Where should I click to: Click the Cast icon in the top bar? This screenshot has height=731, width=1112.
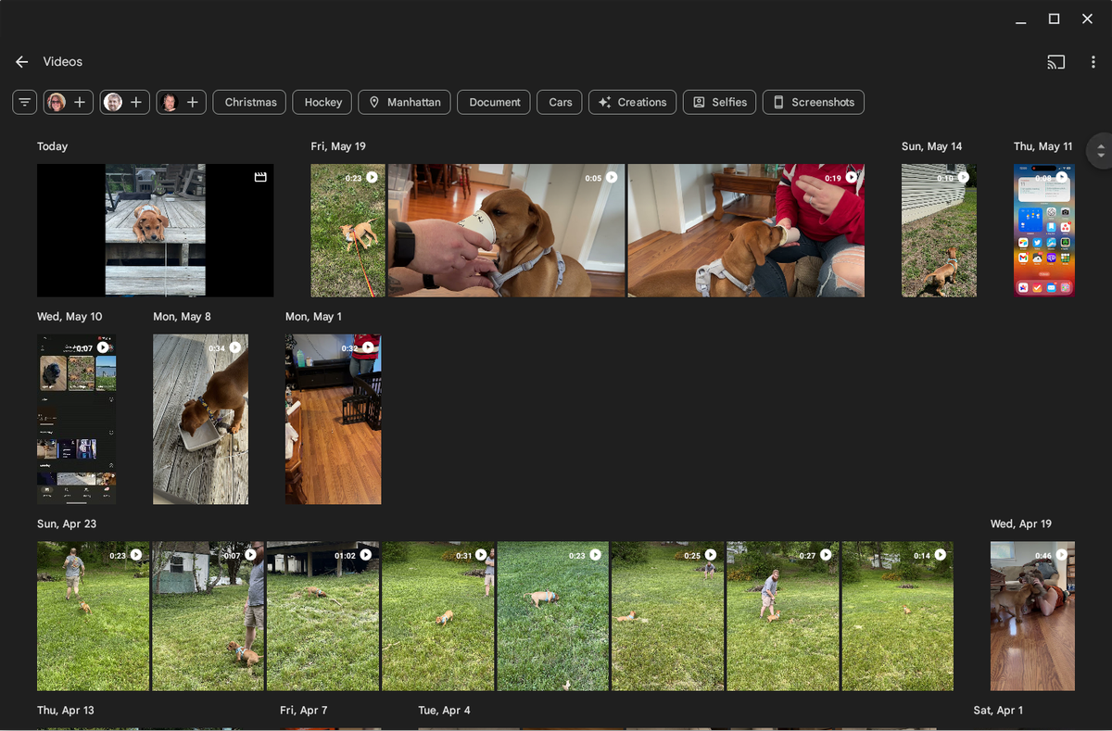(1055, 62)
